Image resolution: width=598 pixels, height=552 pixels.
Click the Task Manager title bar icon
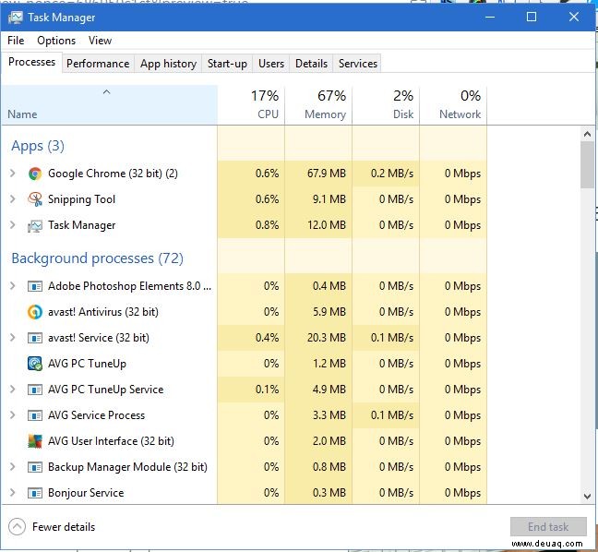16,18
